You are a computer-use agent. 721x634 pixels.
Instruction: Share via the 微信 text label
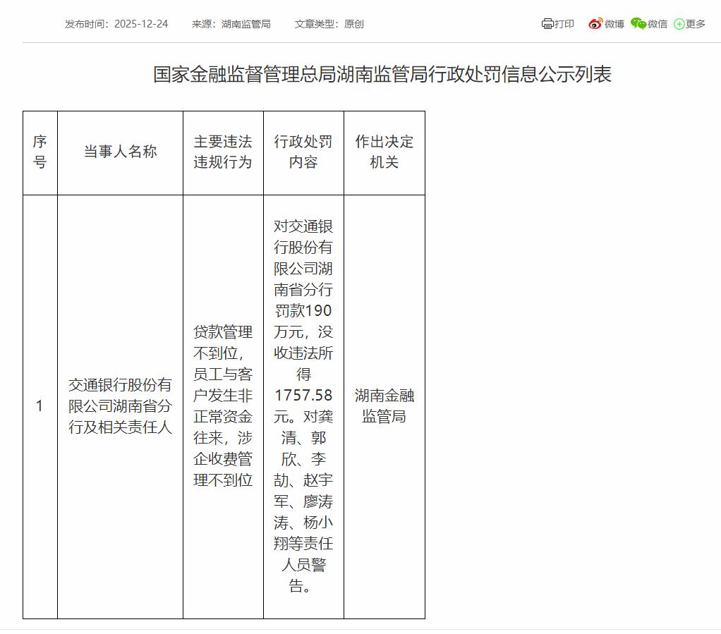(x=658, y=24)
